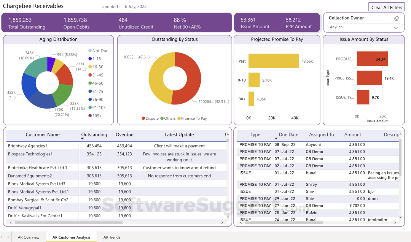Open the AR Trends tab
This screenshot has height=242, width=411.
(112, 237)
